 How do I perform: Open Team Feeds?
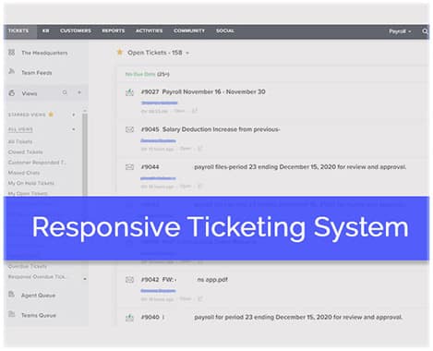coord(37,73)
